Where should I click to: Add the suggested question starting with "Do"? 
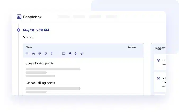click(158, 60)
